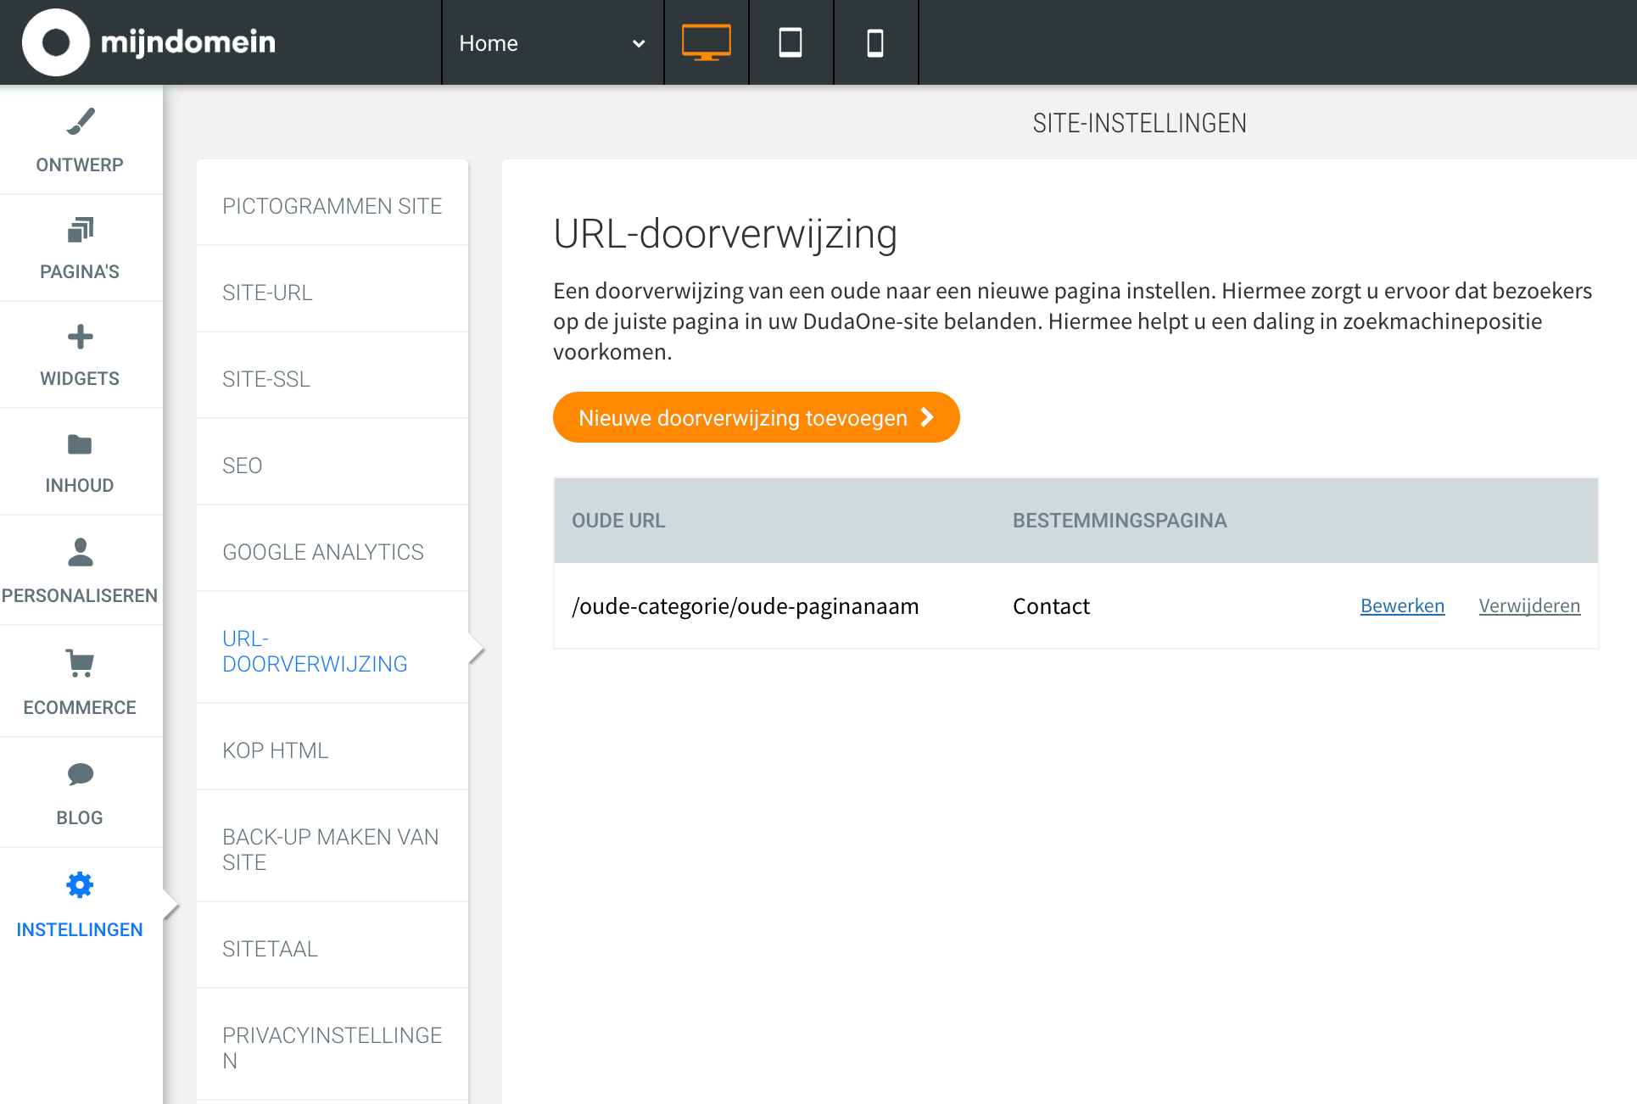Open the Inhoud folder icon
1637x1104 pixels.
tap(80, 444)
